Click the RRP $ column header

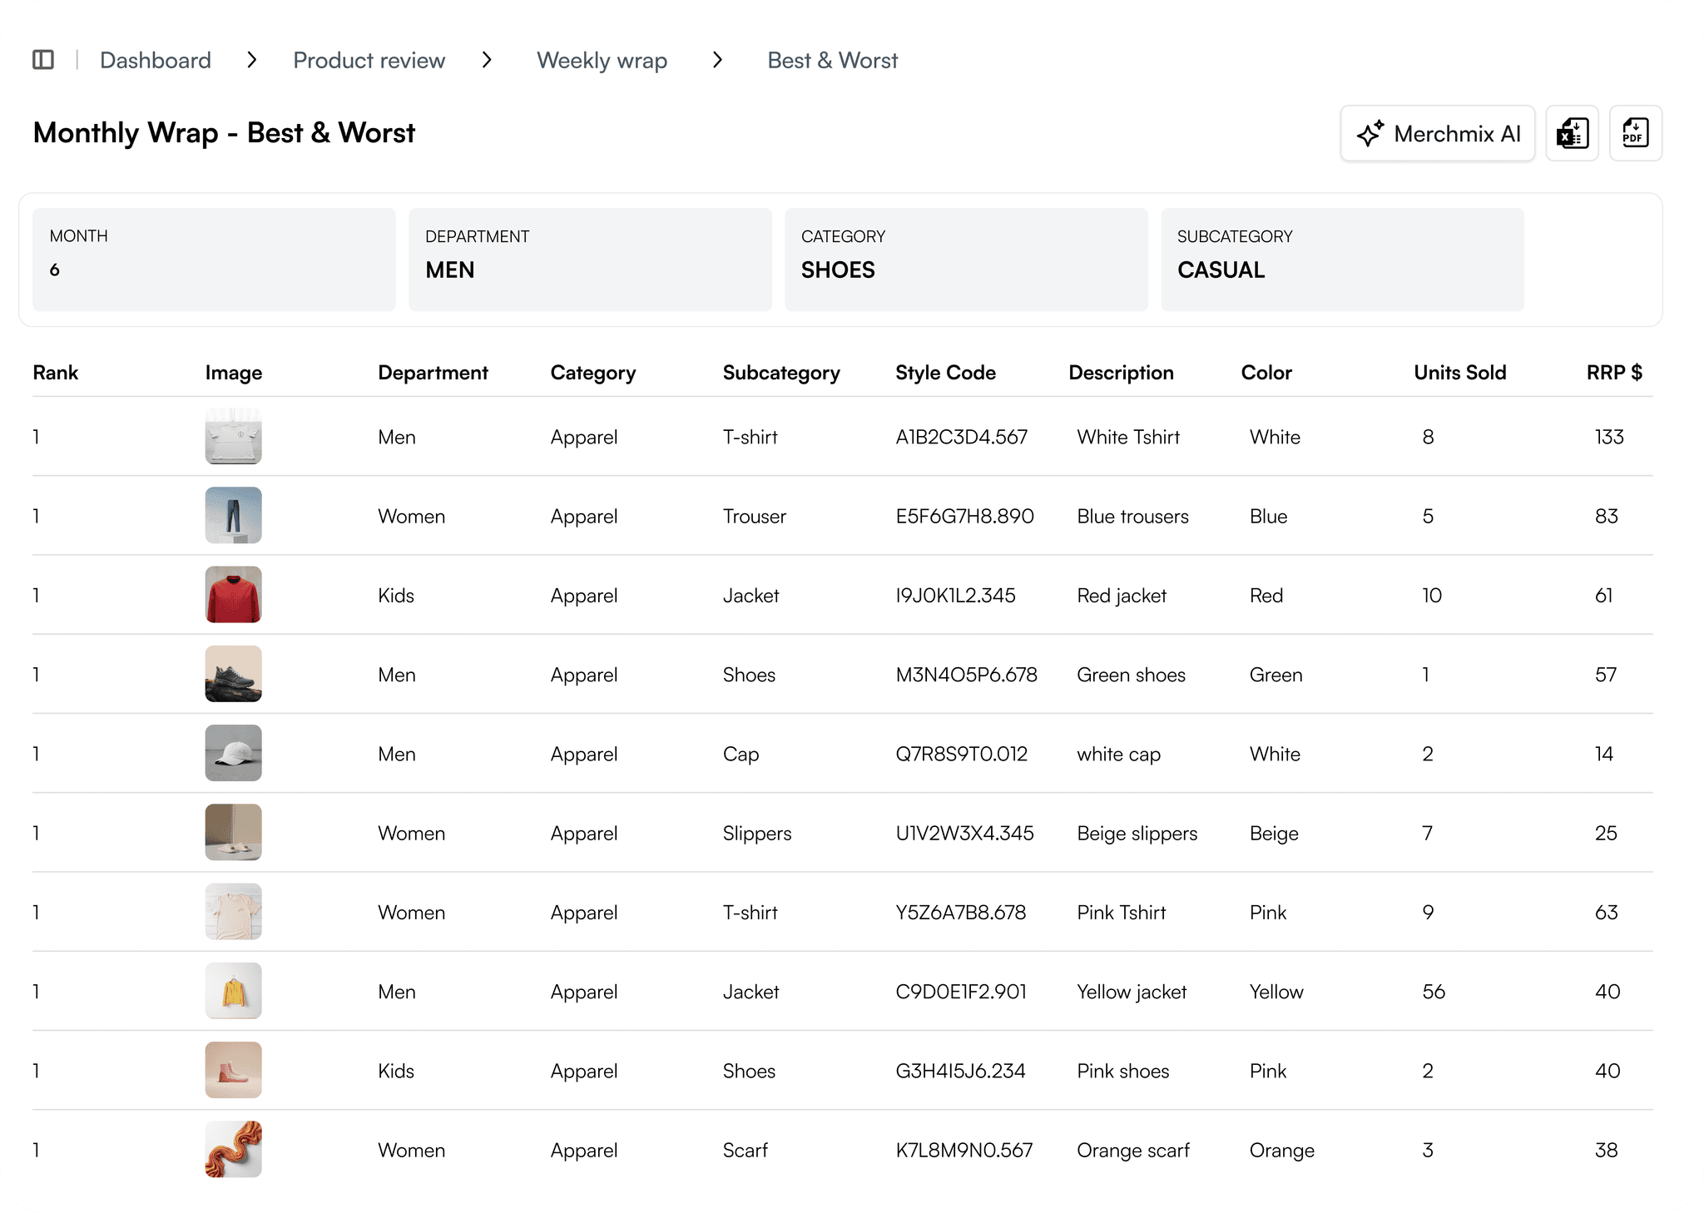tap(1613, 373)
